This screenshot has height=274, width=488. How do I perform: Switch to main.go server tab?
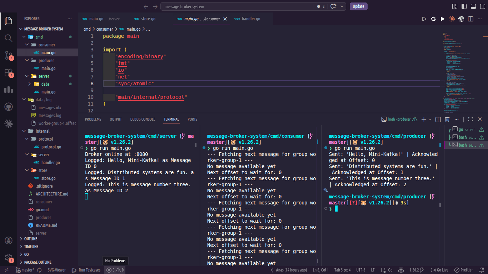[x=101, y=19]
